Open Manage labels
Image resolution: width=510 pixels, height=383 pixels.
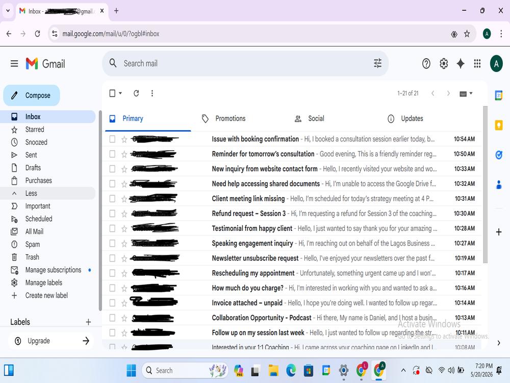(x=48, y=283)
